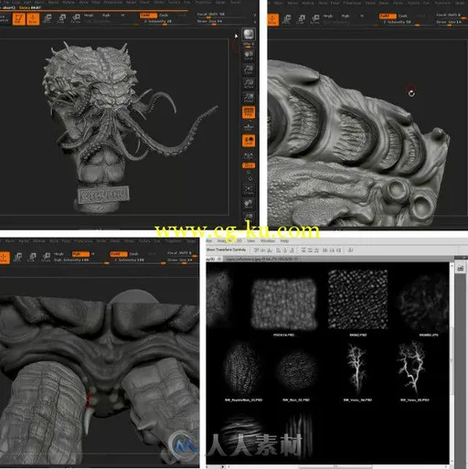Open the Photoshop 3D menu
This screenshot has height=469, width=468.
pyautogui.click(x=239, y=240)
